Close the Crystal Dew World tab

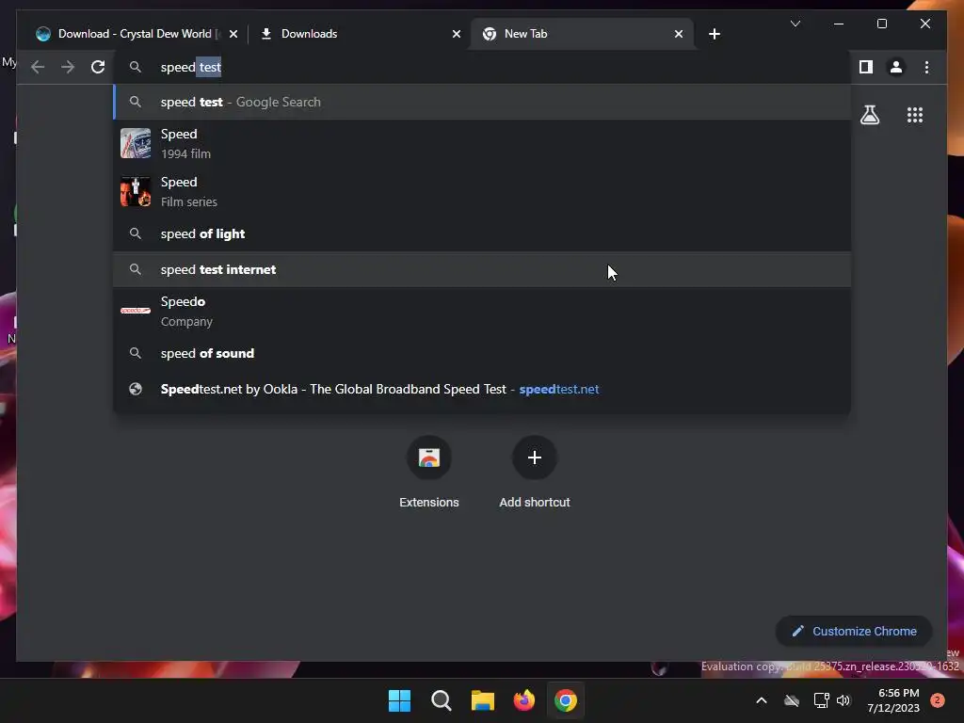(x=233, y=34)
